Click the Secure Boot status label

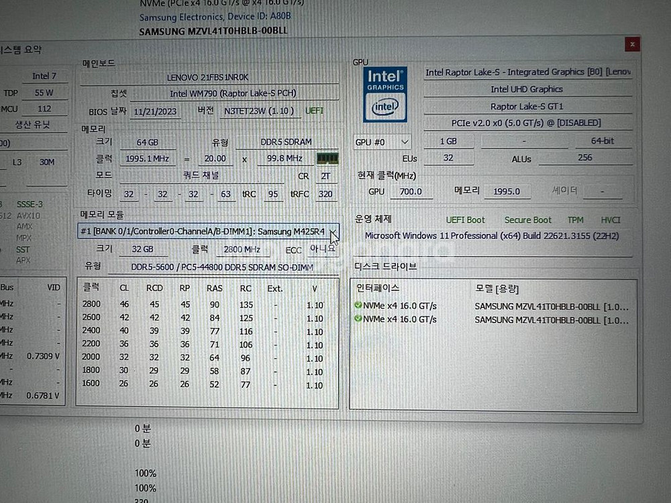coord(527,220)
